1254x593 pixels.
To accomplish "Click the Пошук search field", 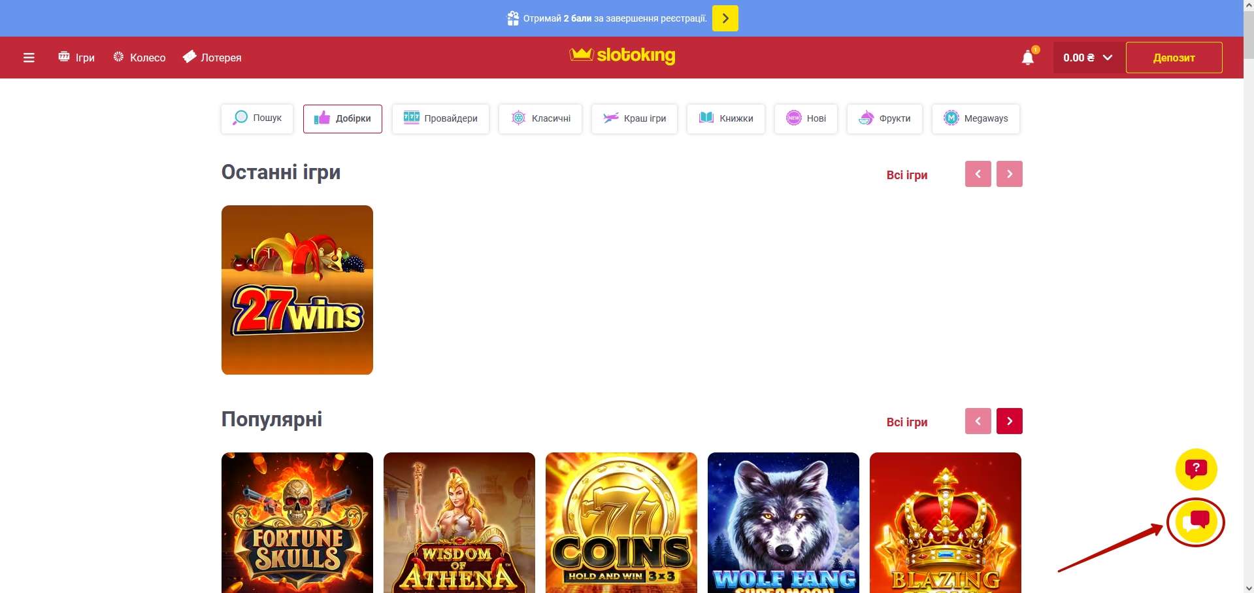I will point(257,118).
